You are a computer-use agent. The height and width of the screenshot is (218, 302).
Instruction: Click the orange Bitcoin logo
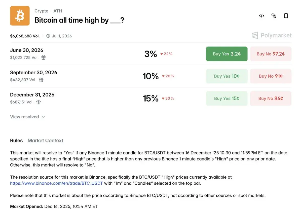click(20, 16)
